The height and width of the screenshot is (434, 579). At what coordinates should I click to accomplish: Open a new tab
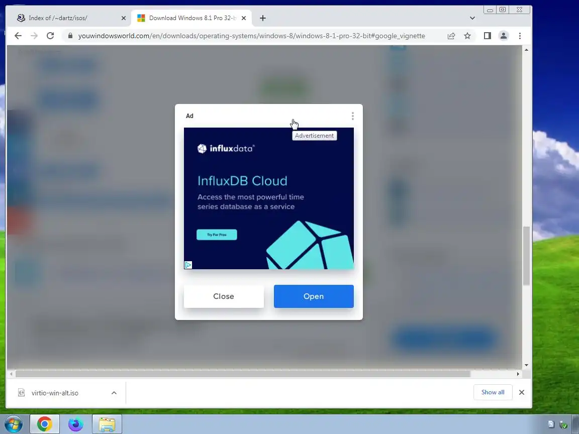point(262,18)
